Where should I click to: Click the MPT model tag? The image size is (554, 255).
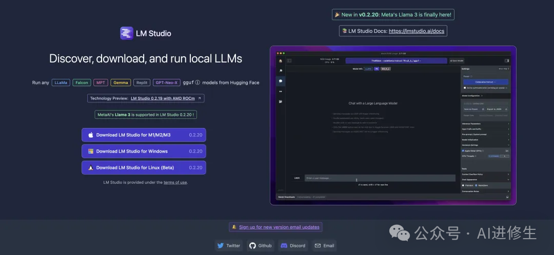click(x=101, y=82)
